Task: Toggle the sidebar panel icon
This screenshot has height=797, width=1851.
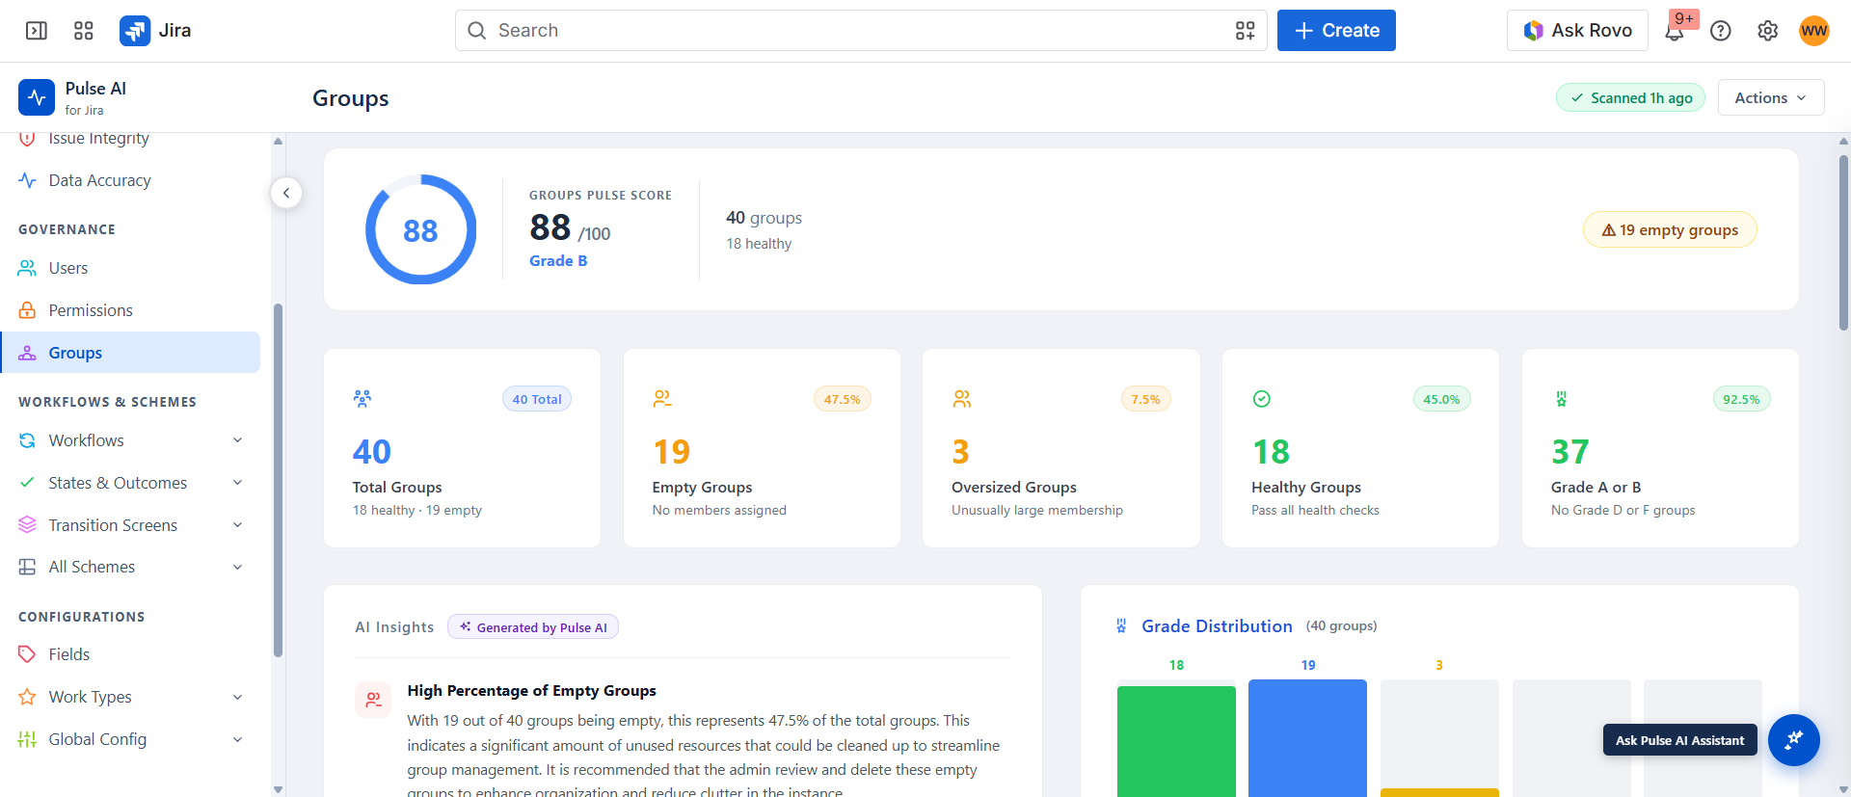Action: [x=37, y=31]
